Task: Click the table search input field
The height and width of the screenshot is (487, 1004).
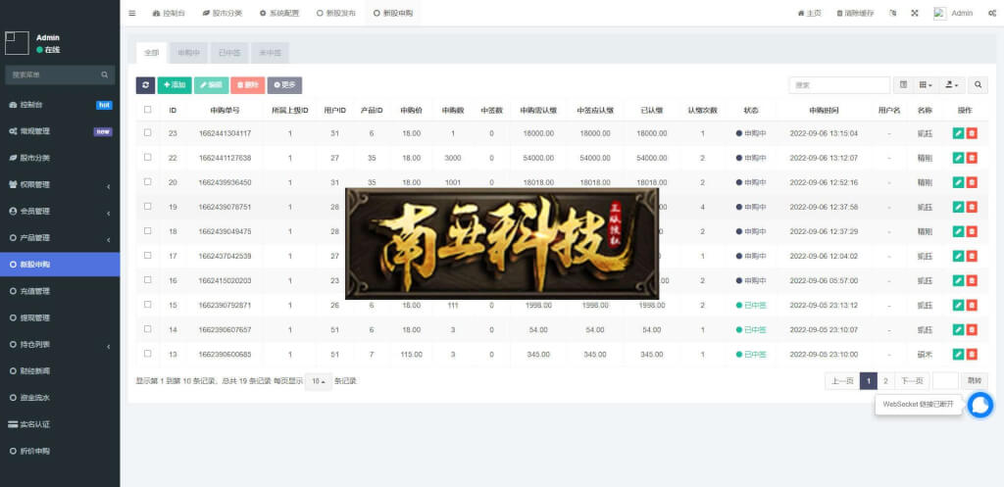Action: [x=839, y=85]
